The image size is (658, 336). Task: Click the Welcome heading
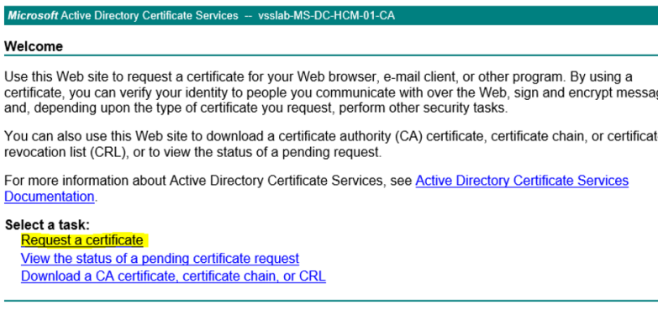point(34,46)
